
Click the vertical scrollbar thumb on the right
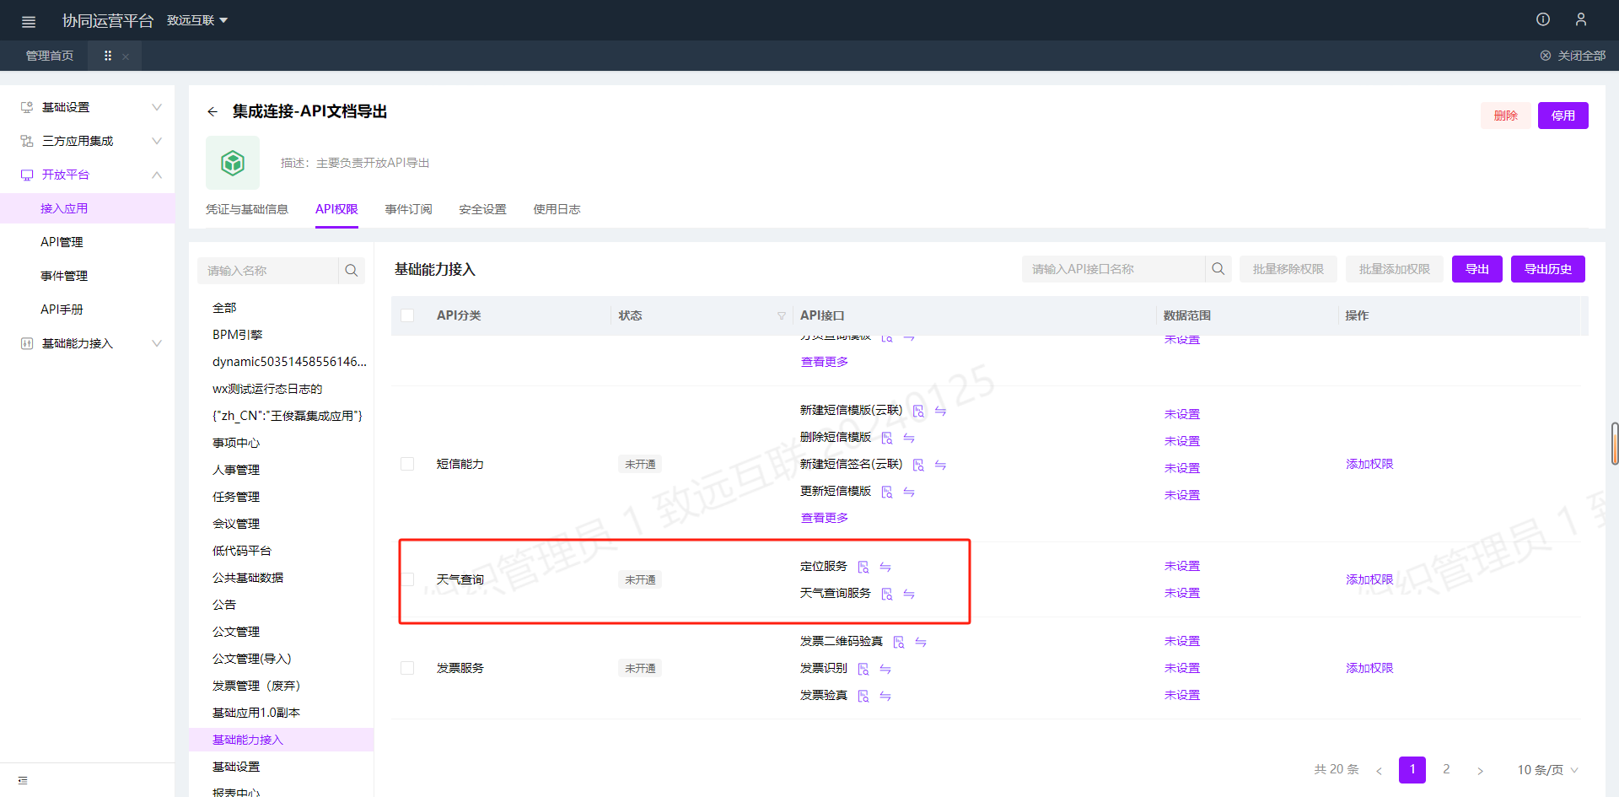[1614, 444]
